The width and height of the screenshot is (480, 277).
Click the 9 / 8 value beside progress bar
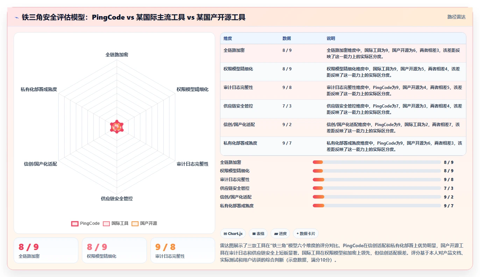click(x=449, y=180)
